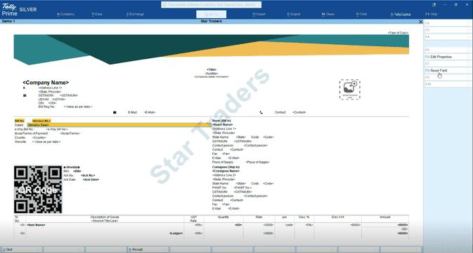The image size is (473, 253).
Task: Open the TallyCapital menu
Action: coord(401,14)
